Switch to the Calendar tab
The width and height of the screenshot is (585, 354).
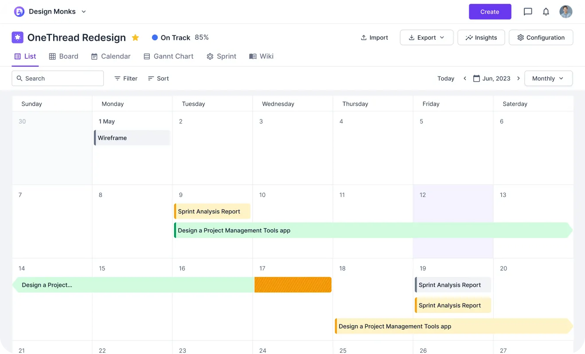pyautogui.click(x=111, y=56)
